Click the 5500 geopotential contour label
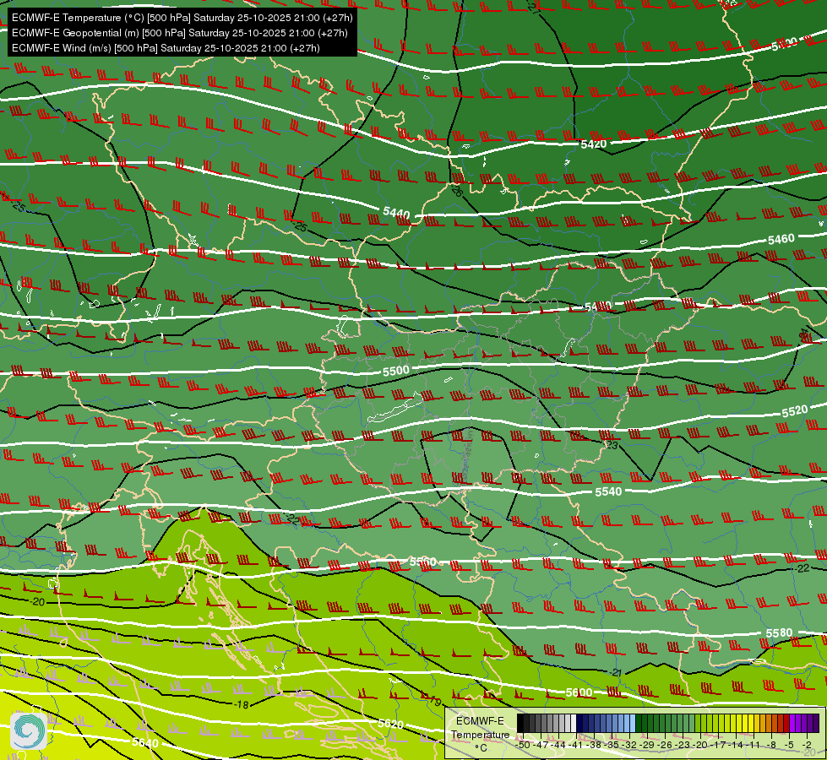827x760 pixels. coord(395,371)
